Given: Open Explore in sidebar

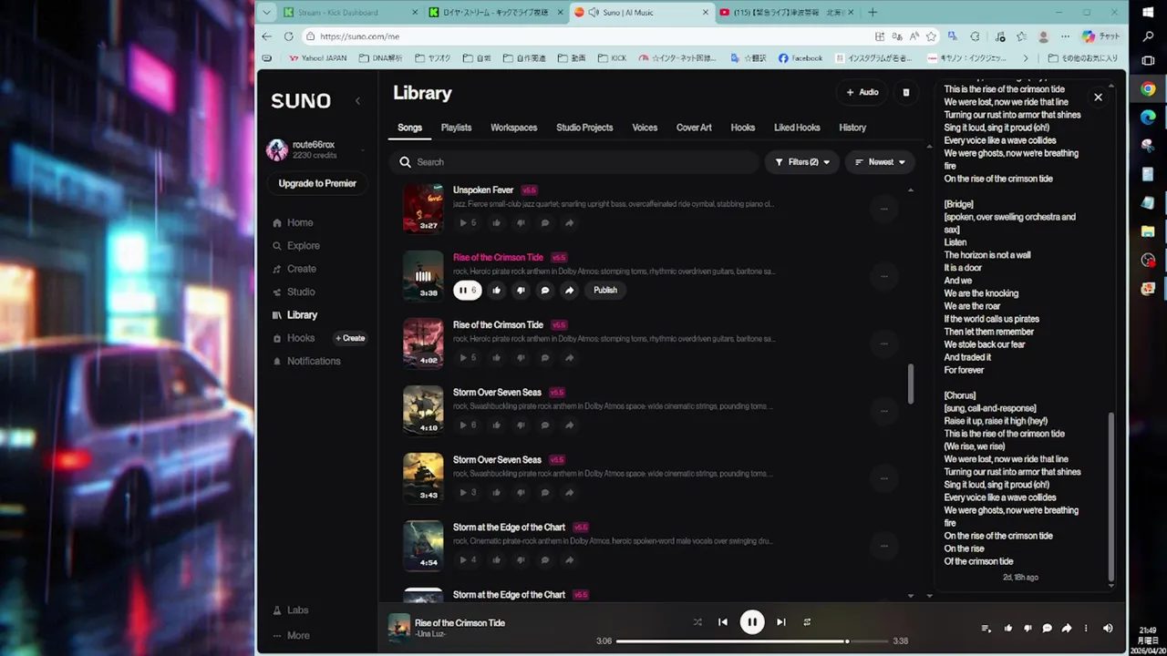Looking at the screenshot, I should 296,246.
